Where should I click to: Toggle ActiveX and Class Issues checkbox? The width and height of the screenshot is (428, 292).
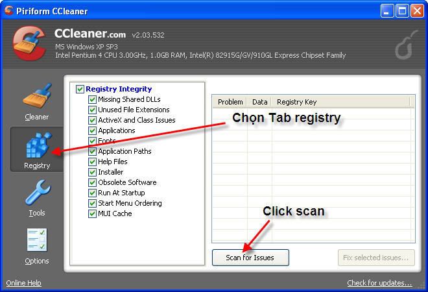tap(92, 120)
